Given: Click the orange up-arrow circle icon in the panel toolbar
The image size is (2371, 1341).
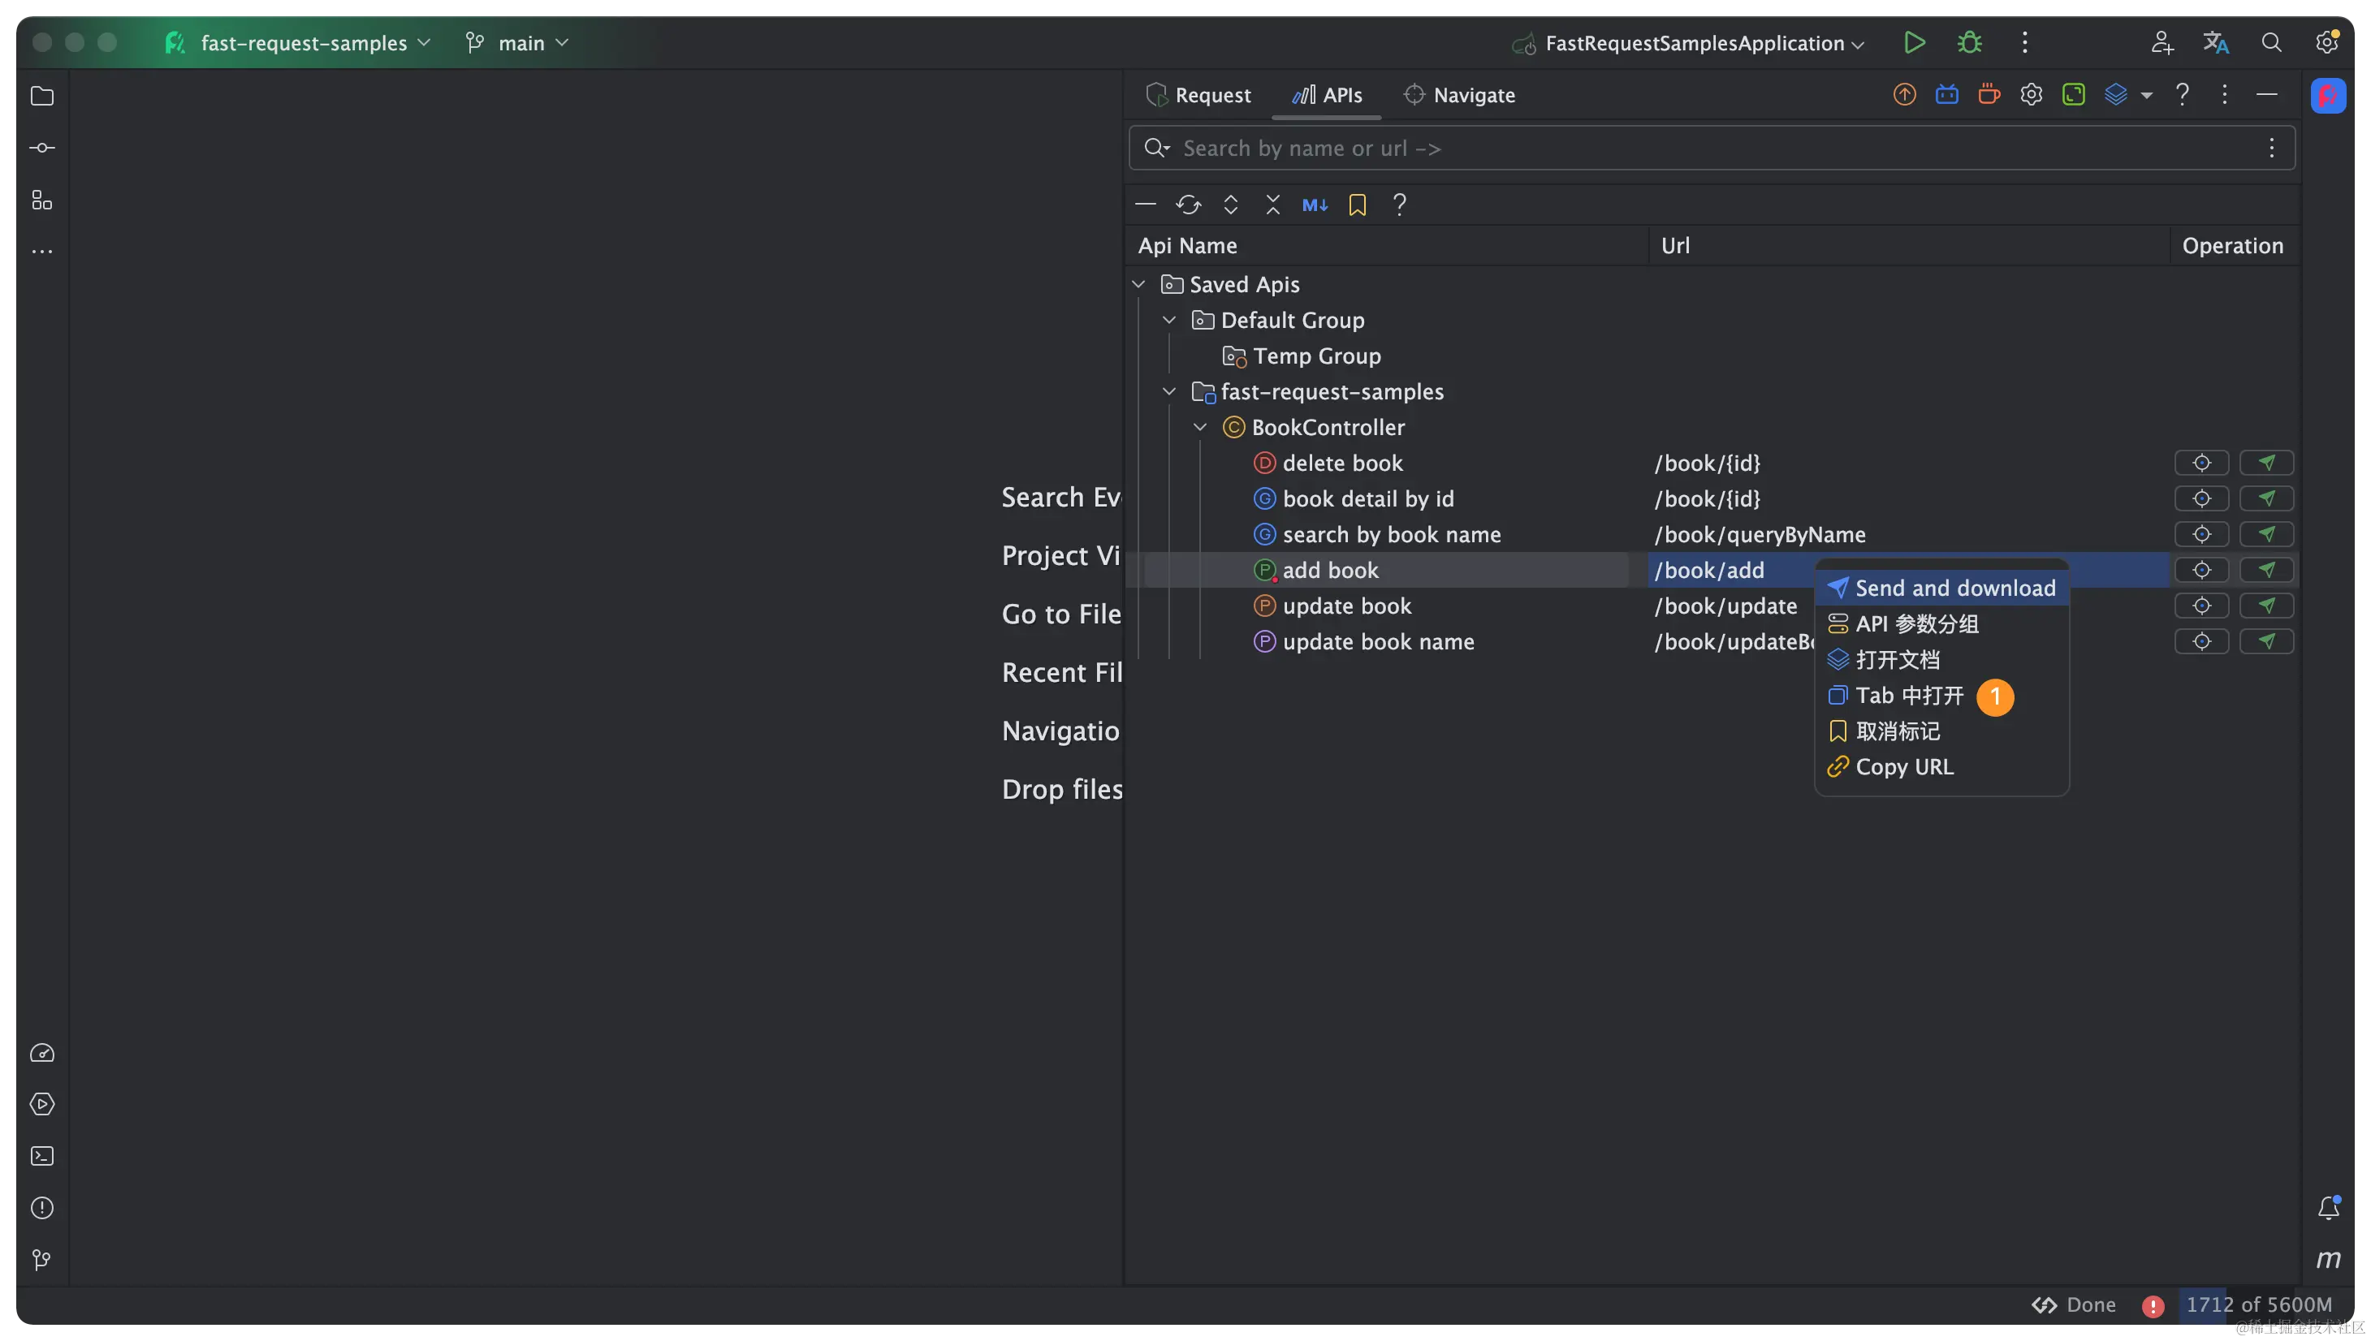Looking at the screenshot, I should (1904, 95).
